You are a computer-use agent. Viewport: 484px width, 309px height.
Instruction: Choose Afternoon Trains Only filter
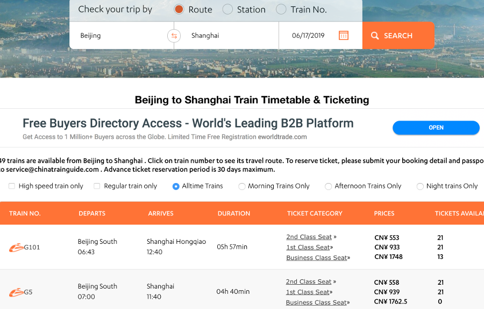(329, 186)
